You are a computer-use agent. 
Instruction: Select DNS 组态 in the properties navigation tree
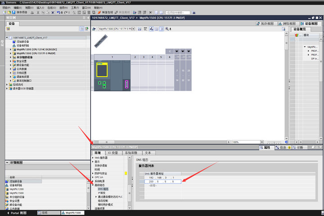(104, 189)
